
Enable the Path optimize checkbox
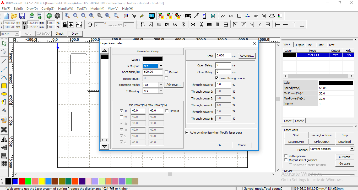286,156
